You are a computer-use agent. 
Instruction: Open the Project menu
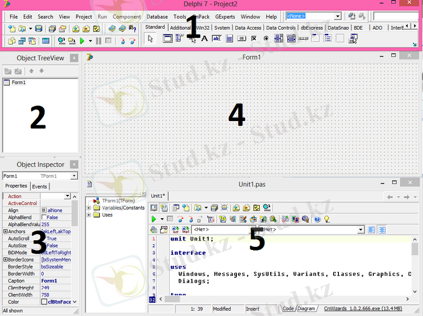(x=84, y=17)
